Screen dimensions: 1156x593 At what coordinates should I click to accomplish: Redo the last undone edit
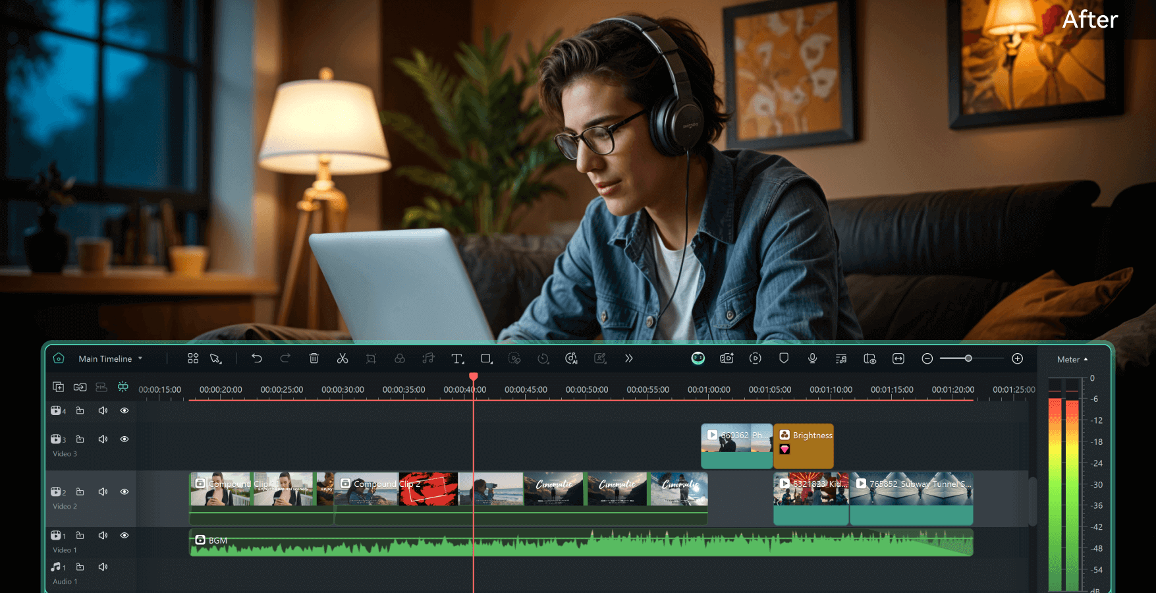(285, 358)
